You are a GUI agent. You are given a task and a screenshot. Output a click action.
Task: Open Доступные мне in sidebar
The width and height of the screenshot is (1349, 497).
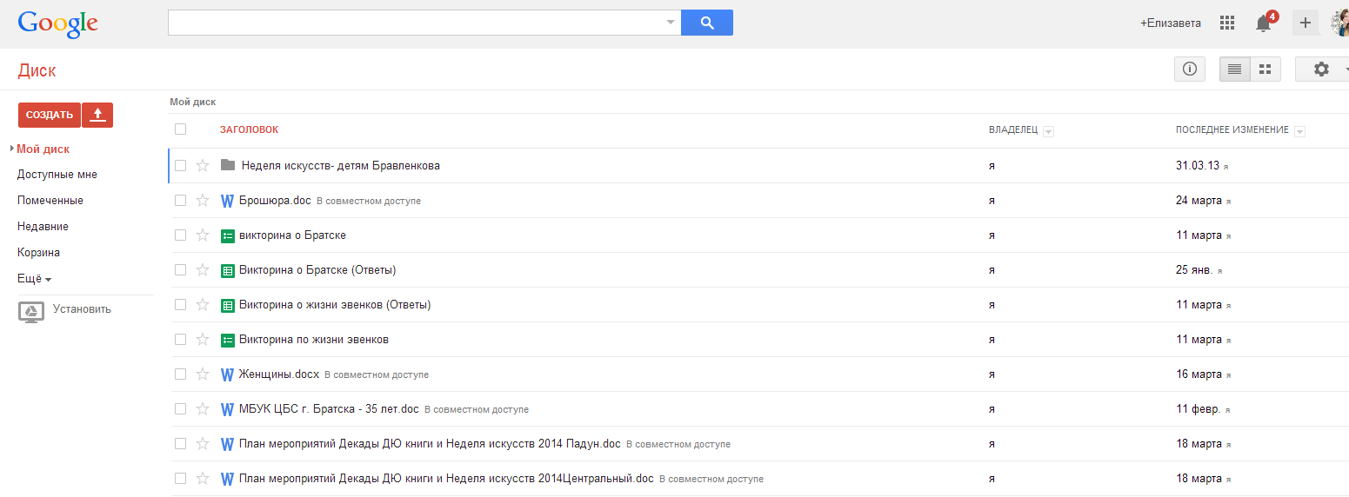(57, 175)
